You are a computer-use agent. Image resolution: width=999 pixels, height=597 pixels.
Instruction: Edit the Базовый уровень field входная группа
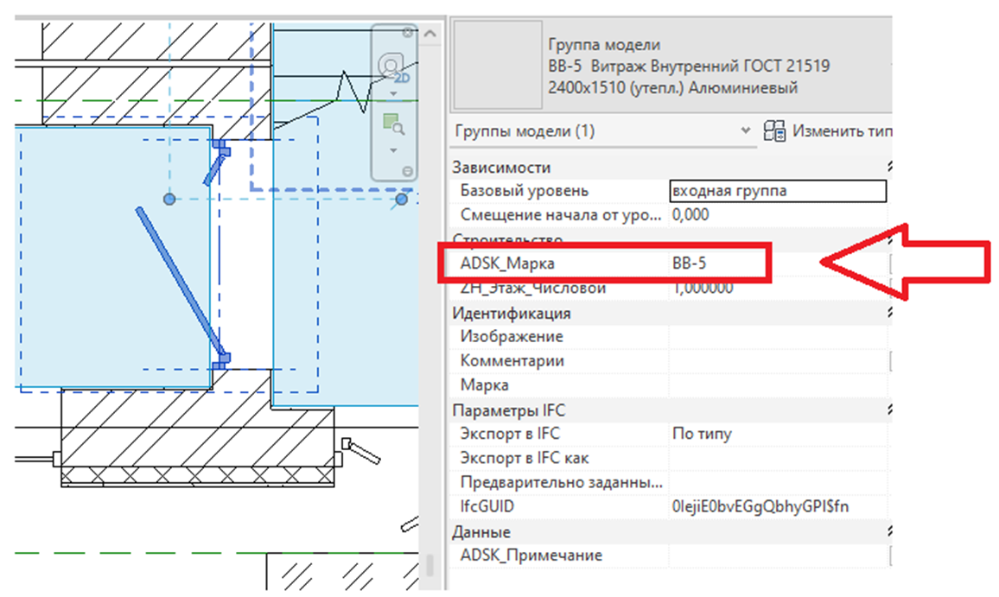[x=778, y=191]
